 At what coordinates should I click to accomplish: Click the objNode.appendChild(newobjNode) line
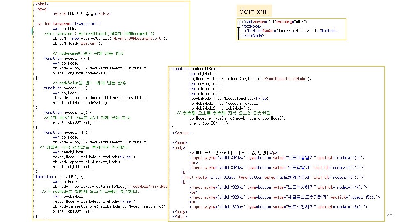click(87, 162)
